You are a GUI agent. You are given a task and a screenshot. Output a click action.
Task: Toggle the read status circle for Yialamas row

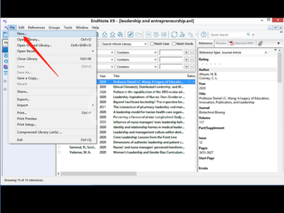coord(59,152)
